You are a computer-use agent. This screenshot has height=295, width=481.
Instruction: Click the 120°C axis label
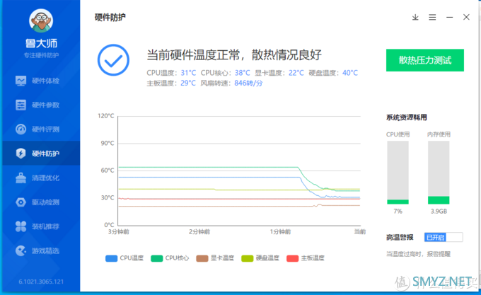(106, 116)
